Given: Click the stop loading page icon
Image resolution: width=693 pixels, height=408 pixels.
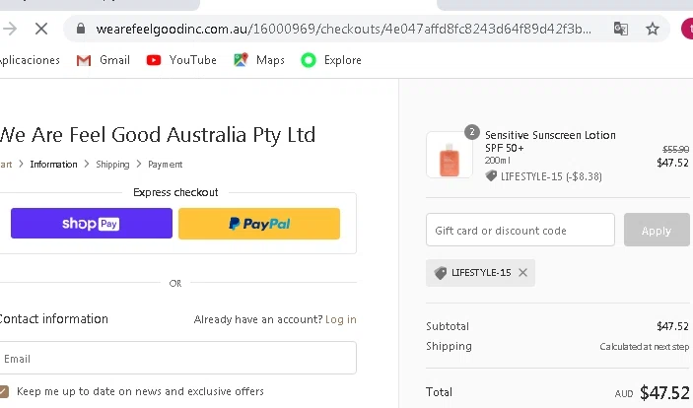Looking at the screenshot, I should click(x=38, y=29).
